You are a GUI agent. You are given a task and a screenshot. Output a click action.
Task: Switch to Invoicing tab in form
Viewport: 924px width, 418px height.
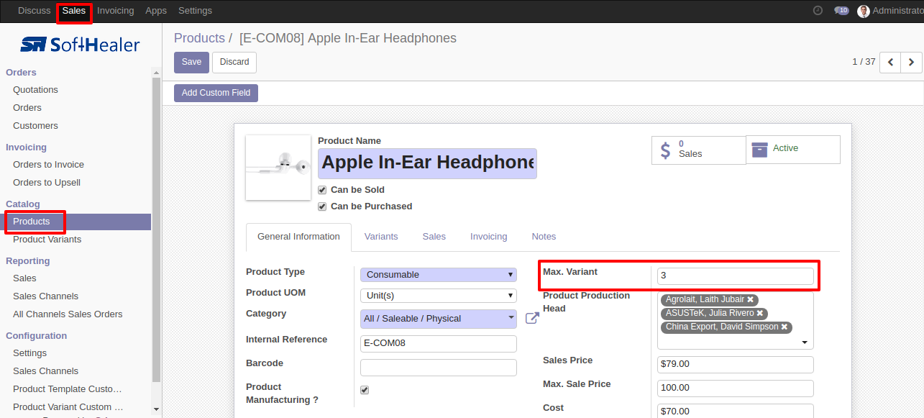coord(489,237)
